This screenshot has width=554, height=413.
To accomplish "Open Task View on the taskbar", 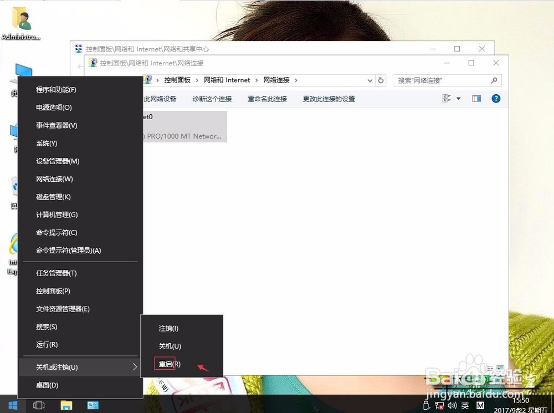I will (x=39, y=405).
